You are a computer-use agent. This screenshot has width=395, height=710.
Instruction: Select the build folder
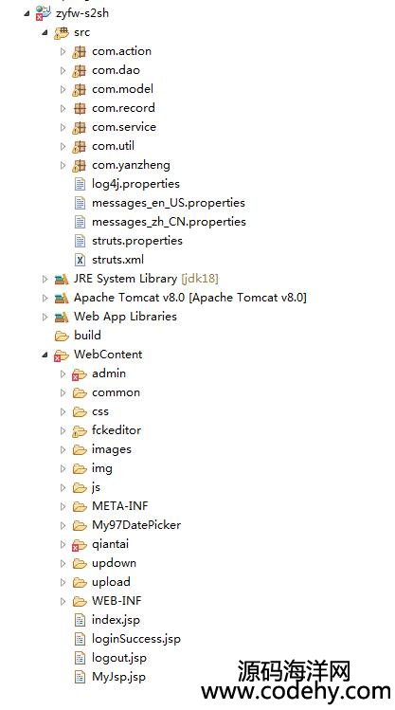87,336
